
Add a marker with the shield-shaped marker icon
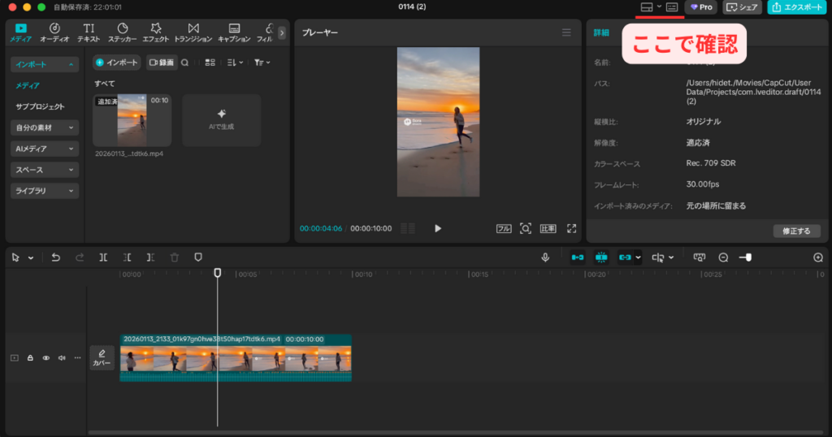point(198,257)
